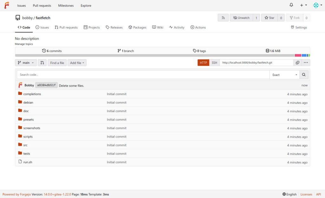
Task: Open the Actions tab
Action: click(198, 27)
